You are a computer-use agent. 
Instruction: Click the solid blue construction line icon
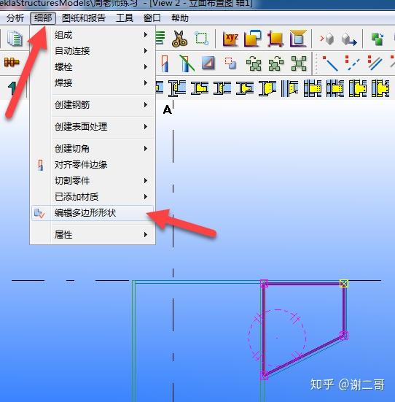coord(330,63)
